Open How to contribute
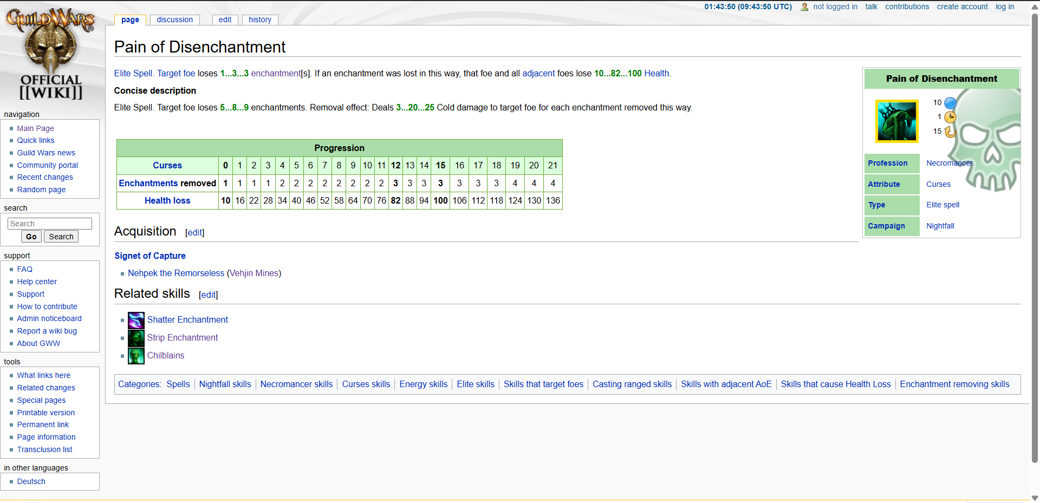The image size is (1040, 503). coord(47,306)
